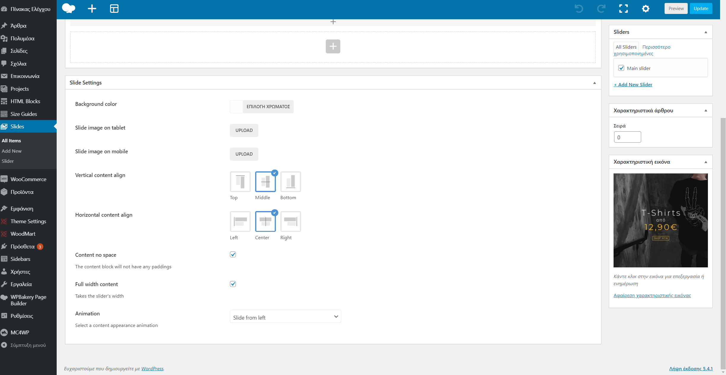
Task: Open WooCommerce in the sidebar menu
Action: (x=28, y=179)
